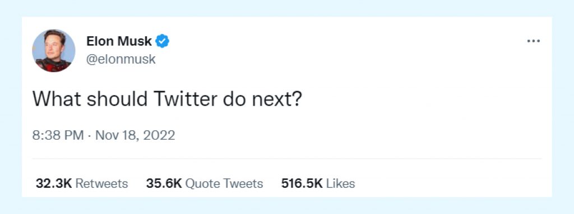Open the three-dot more options menu
The width and height of the screenshot is (574, 214).
[534, 41]
